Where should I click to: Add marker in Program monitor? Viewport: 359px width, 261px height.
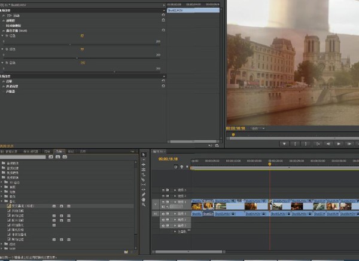coord(284,144)
